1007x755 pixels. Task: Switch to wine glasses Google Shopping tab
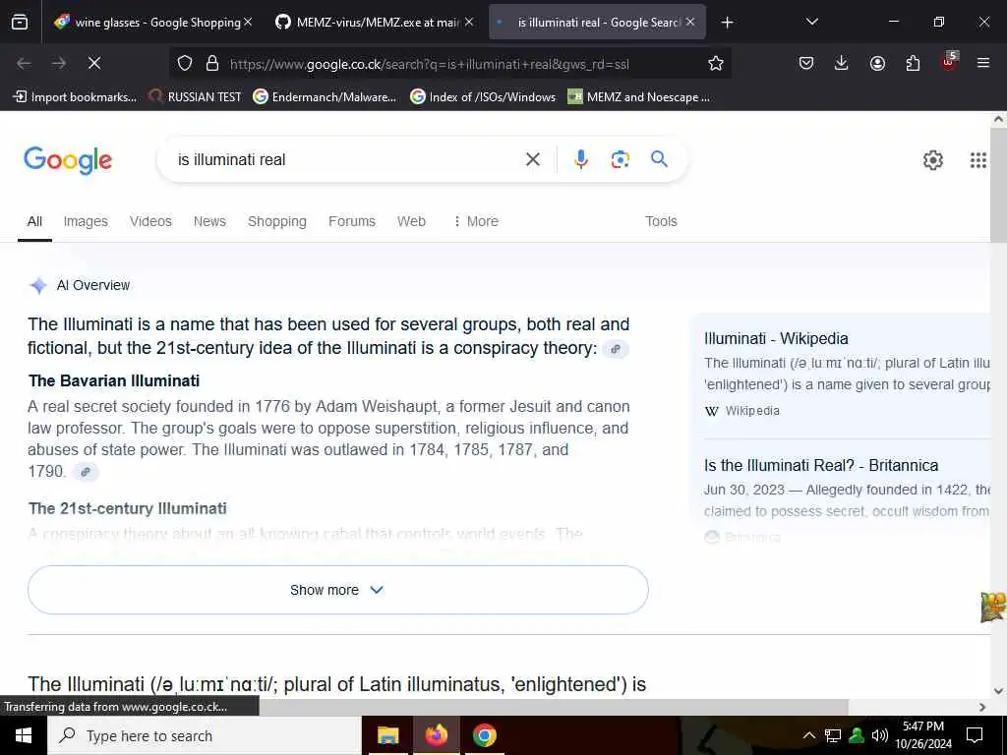pos(150,22)
